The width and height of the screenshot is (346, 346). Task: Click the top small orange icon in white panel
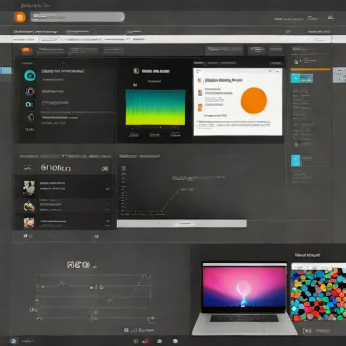[199, 80]
